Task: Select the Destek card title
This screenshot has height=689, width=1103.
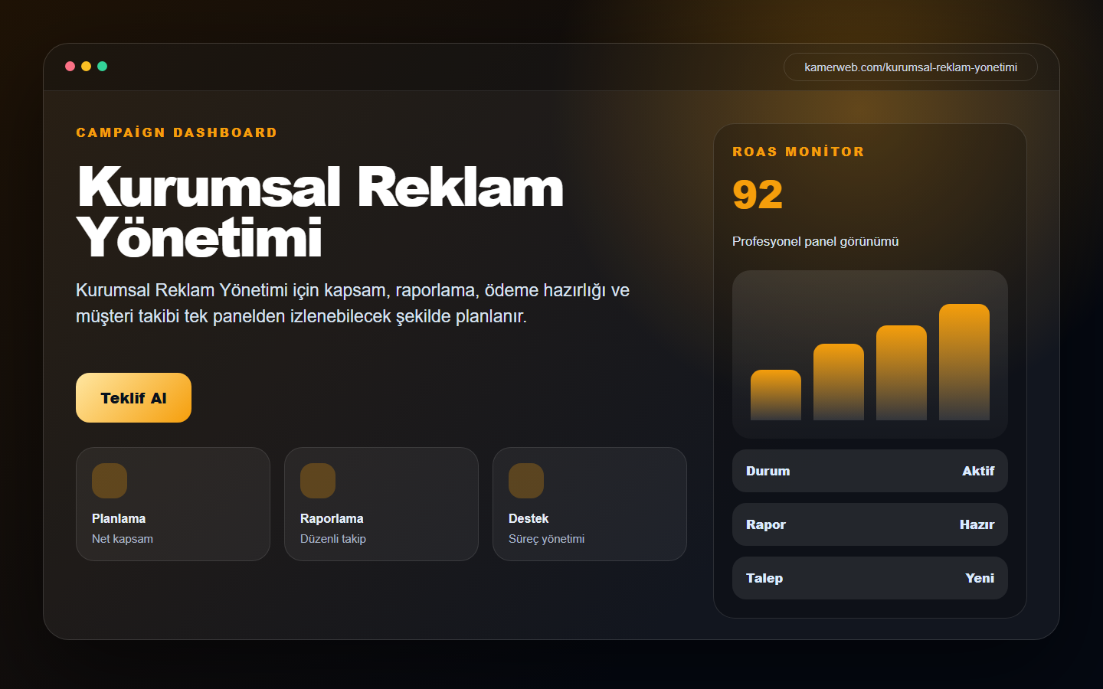Action: [x=529, y=518]
